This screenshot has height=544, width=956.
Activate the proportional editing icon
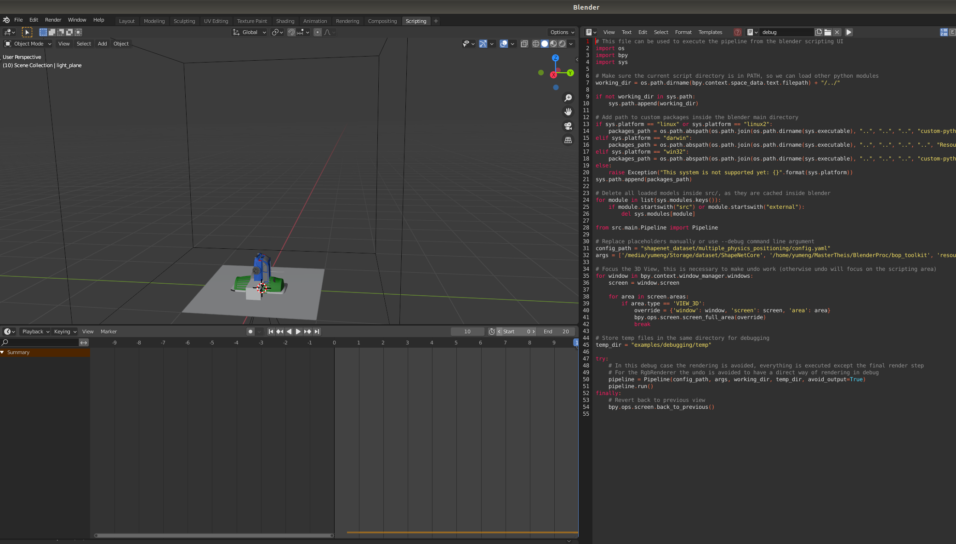(x=317, y=32)
